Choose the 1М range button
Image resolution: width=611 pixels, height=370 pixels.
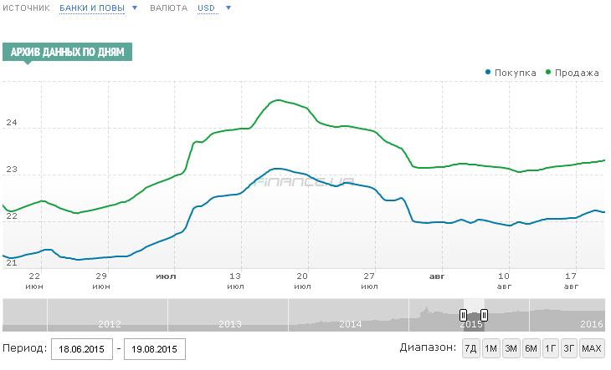pyautogui.click(x=490, y=347)
